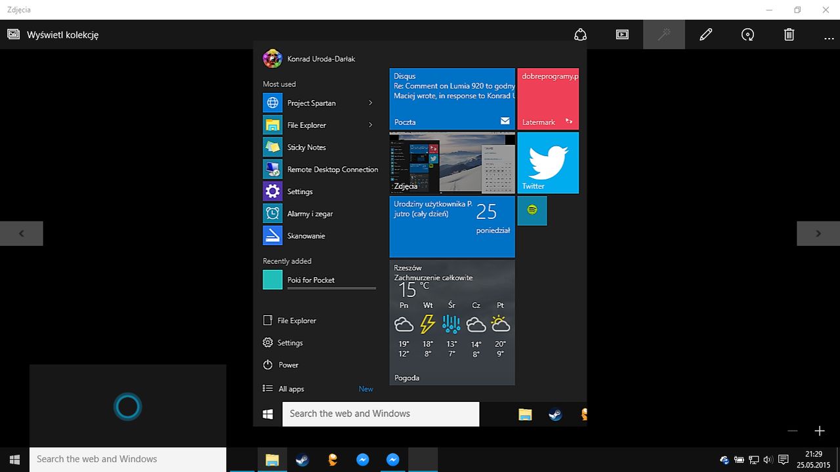Click the Pogoda Rzeszów weather tile

coord(452,323)
